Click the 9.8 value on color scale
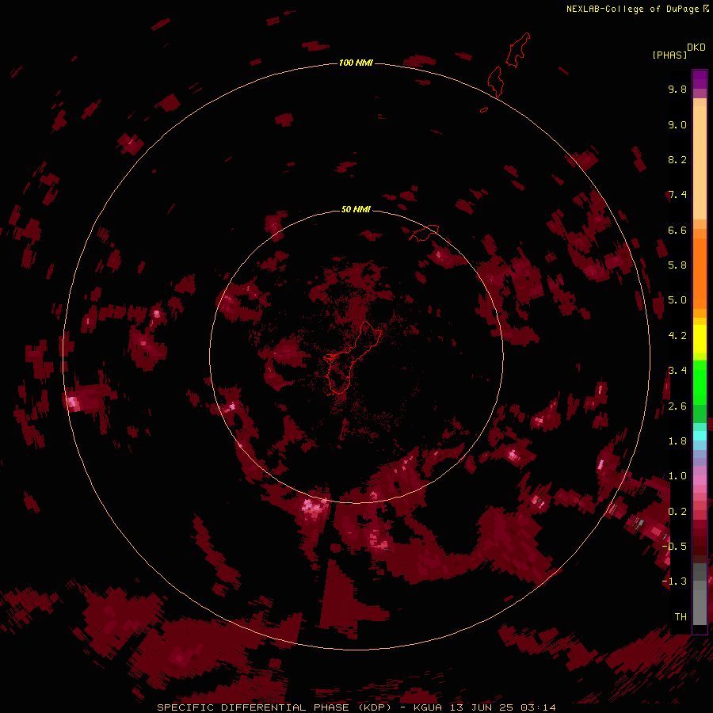This screenshot has width=713, height=713. pos(677,89)
